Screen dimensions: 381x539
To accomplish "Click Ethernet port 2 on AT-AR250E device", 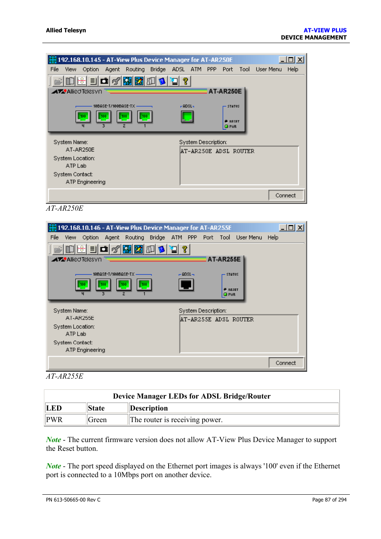I will pyautogui.click(x=124, y=116).
